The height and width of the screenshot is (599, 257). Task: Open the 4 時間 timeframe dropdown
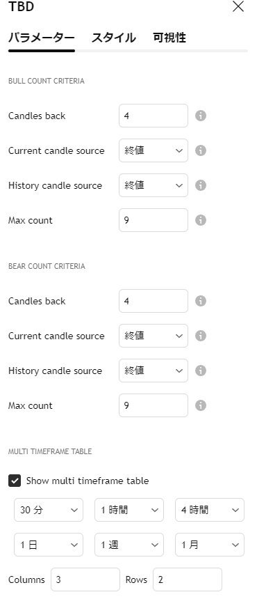click(x=210, y=510)
